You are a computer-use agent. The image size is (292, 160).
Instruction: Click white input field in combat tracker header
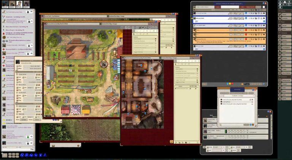pos(230,7)
